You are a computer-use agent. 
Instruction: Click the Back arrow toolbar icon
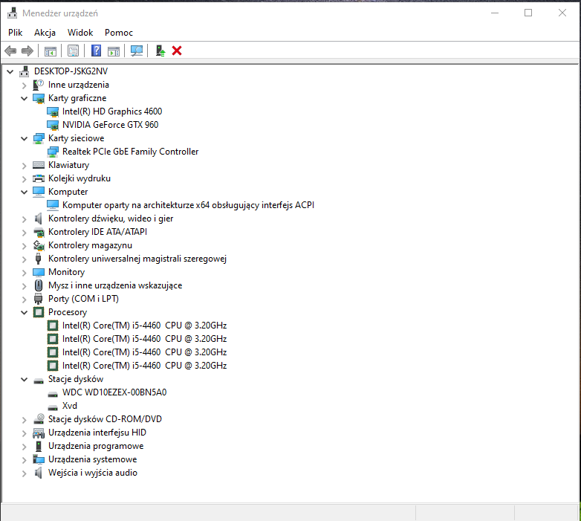click(x=10, y=51)
